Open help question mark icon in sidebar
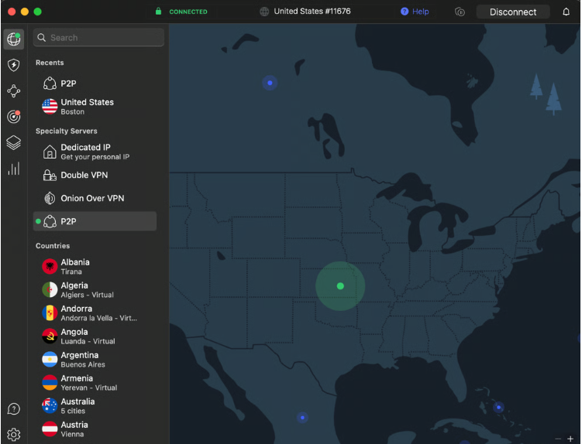This screenshot has width=582, height=444. pyautogui.click(x=14, y=409)
